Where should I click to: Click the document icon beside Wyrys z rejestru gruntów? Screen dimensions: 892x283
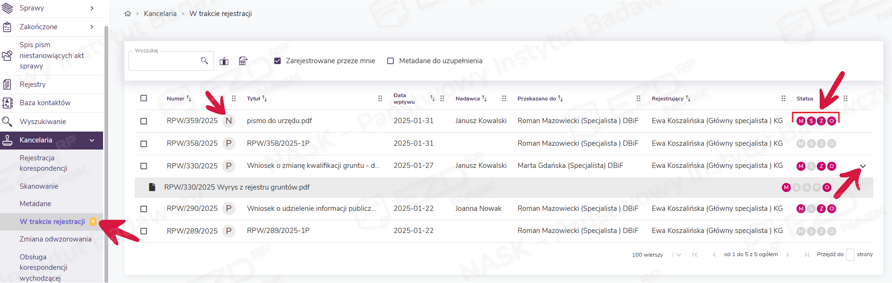pos(152,187)
